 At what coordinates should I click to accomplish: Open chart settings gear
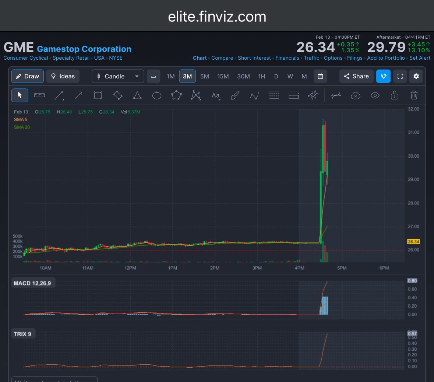coord(416,76)
